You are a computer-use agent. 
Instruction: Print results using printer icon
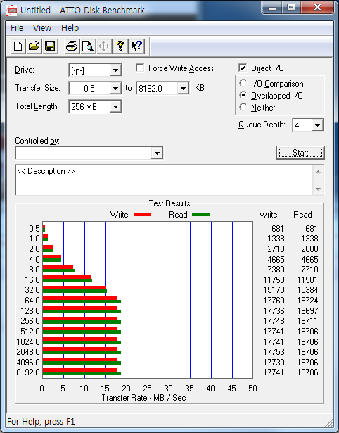(x=72, y=46)
